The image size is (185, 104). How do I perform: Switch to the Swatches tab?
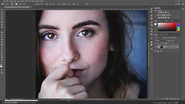[x=161, y=21]
